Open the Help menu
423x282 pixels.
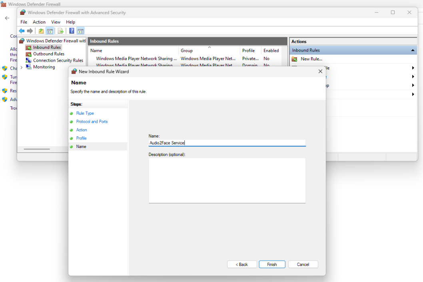point(71,22)
